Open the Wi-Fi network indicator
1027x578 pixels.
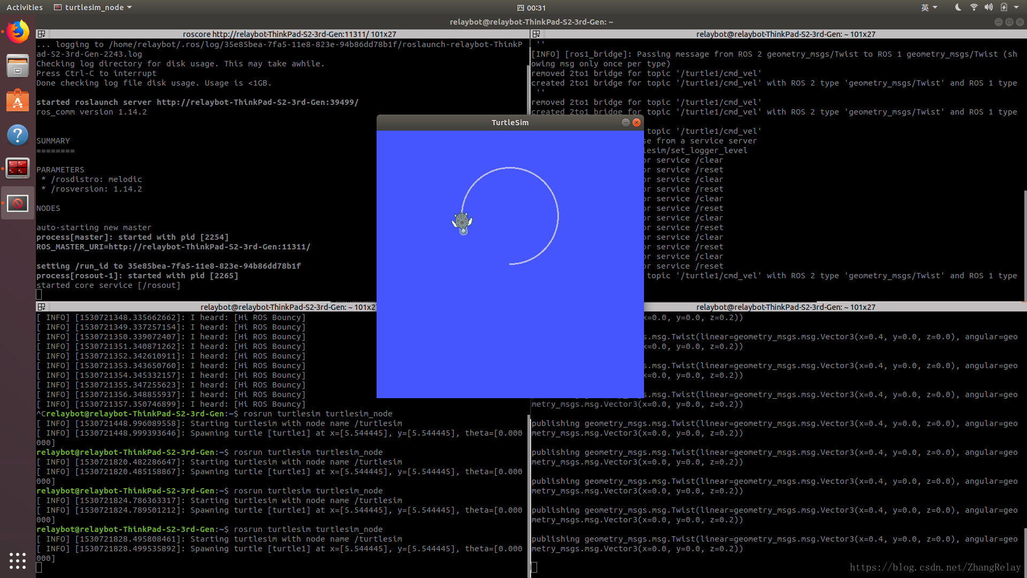point(974,7)
